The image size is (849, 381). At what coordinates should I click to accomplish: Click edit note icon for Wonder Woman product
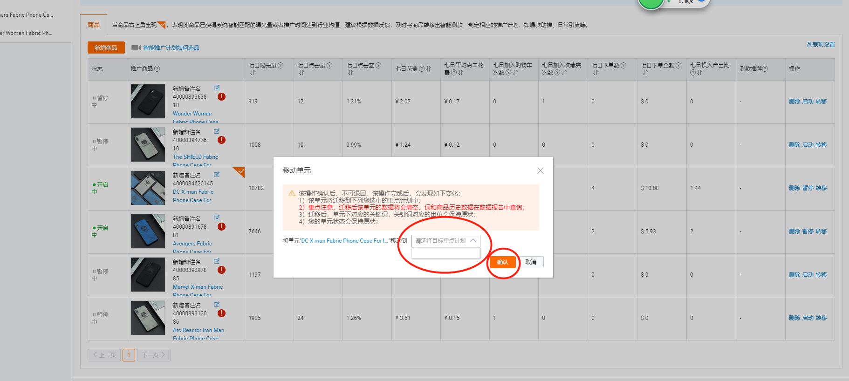[x=217, y=88]
